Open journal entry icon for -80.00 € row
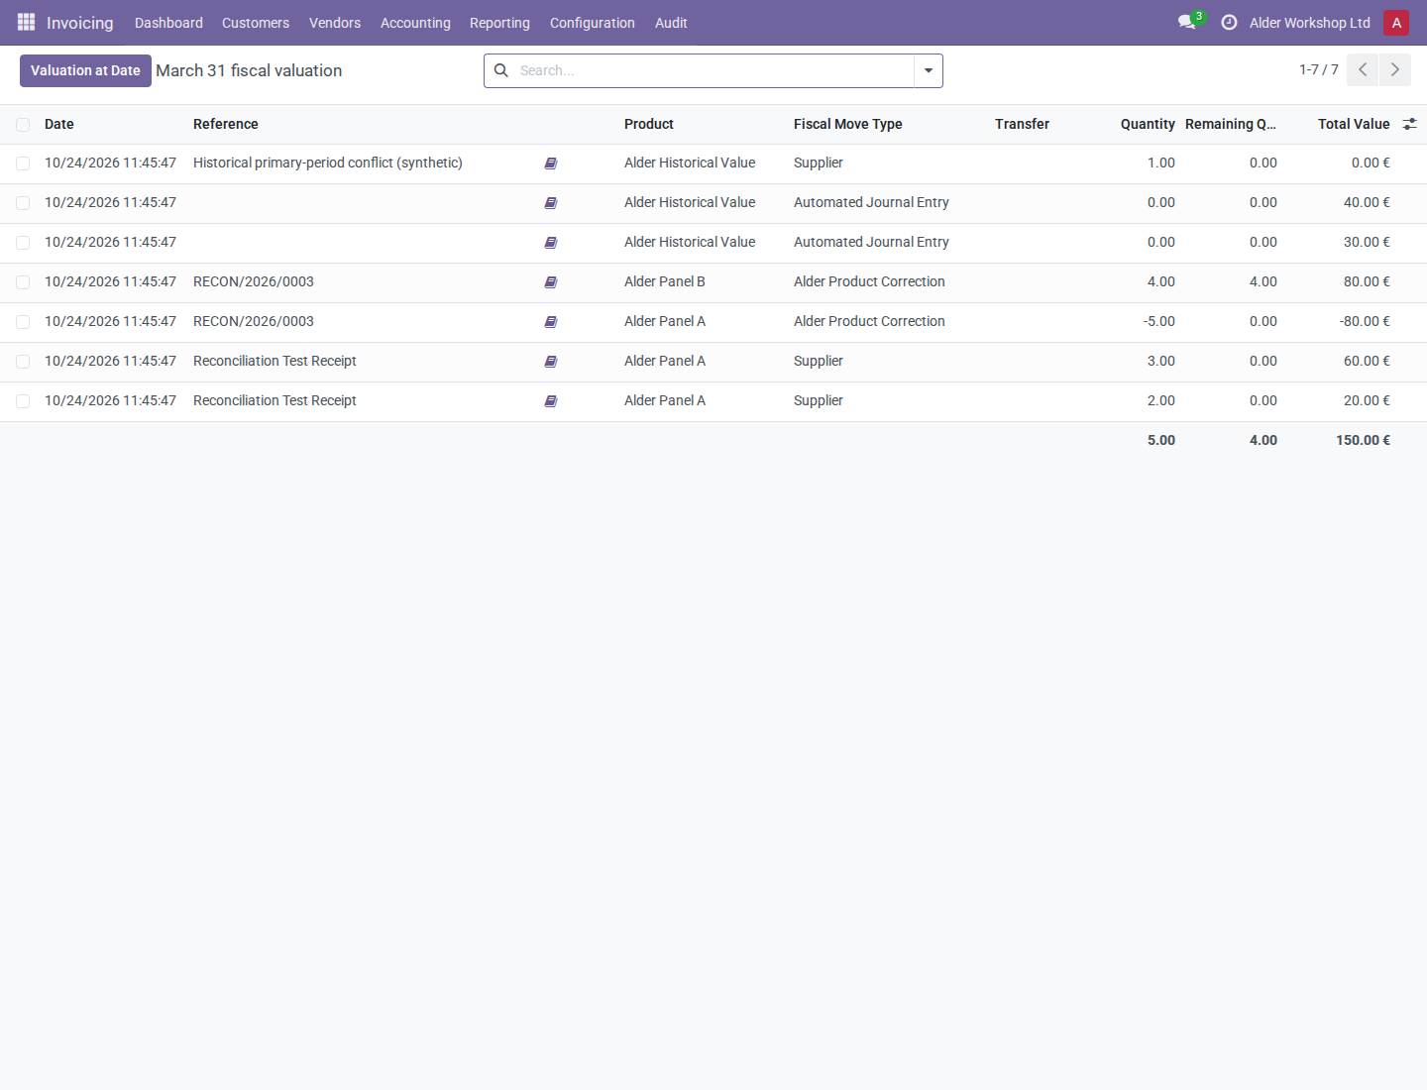Screen dimensions: 1427x1090 [551, 322]
